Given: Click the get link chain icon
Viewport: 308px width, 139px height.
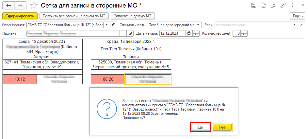Looking at the screenshot, I should 284,5.
